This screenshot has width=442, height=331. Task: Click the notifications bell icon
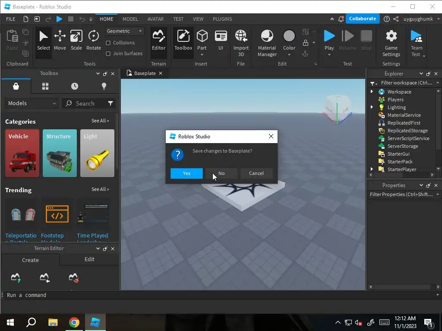[x=341, y=19]
